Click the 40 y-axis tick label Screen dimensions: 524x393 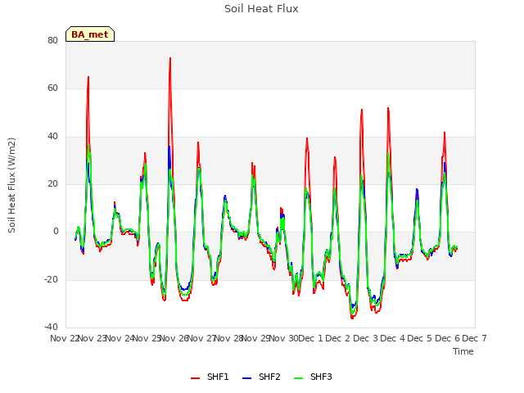tap(52, 137)
